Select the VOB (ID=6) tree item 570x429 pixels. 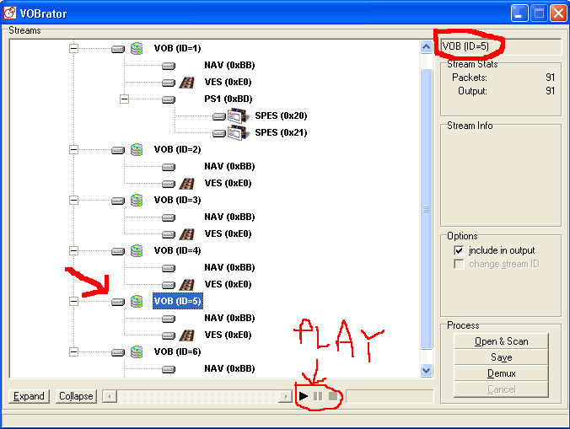(177, 351)
